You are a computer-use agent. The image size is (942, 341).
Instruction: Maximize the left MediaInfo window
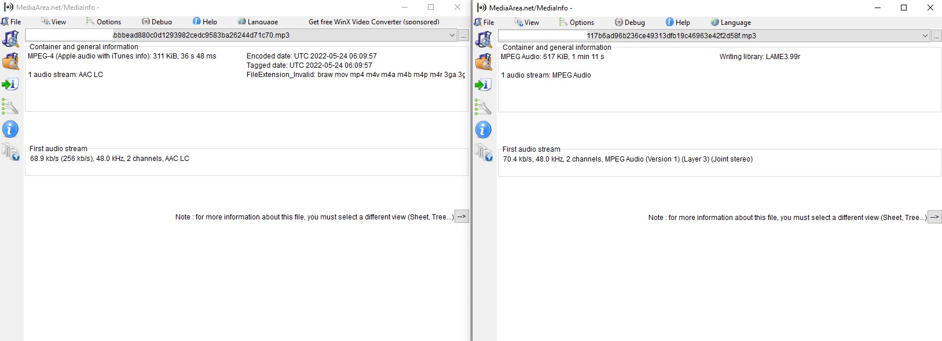click(x=431, y=7)
